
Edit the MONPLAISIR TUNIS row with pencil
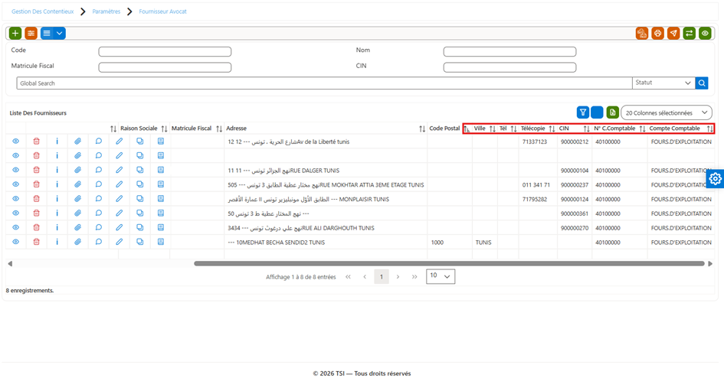(119, 199)
